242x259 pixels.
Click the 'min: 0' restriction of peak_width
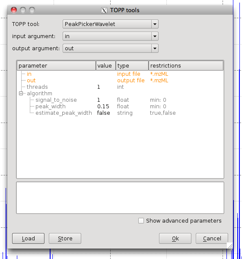(x=158, y=107)
